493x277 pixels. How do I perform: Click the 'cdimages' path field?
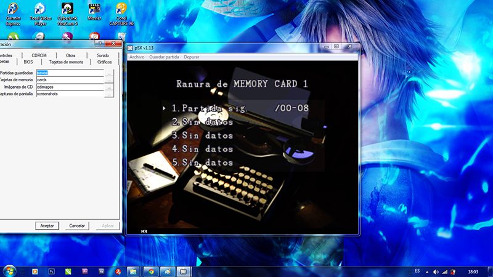click(70, 87)
